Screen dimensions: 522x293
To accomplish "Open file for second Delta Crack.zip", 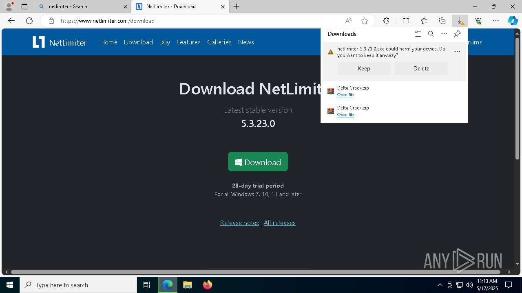I will (x=345, y=115).
